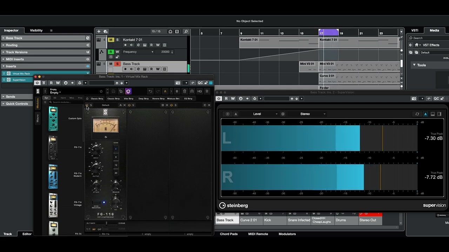
Task: Adjust the FG-116 input knob
Action: click(95, 151)
